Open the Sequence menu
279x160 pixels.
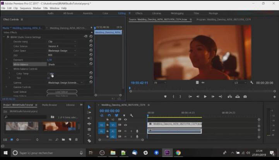click(x=25, y=8)
